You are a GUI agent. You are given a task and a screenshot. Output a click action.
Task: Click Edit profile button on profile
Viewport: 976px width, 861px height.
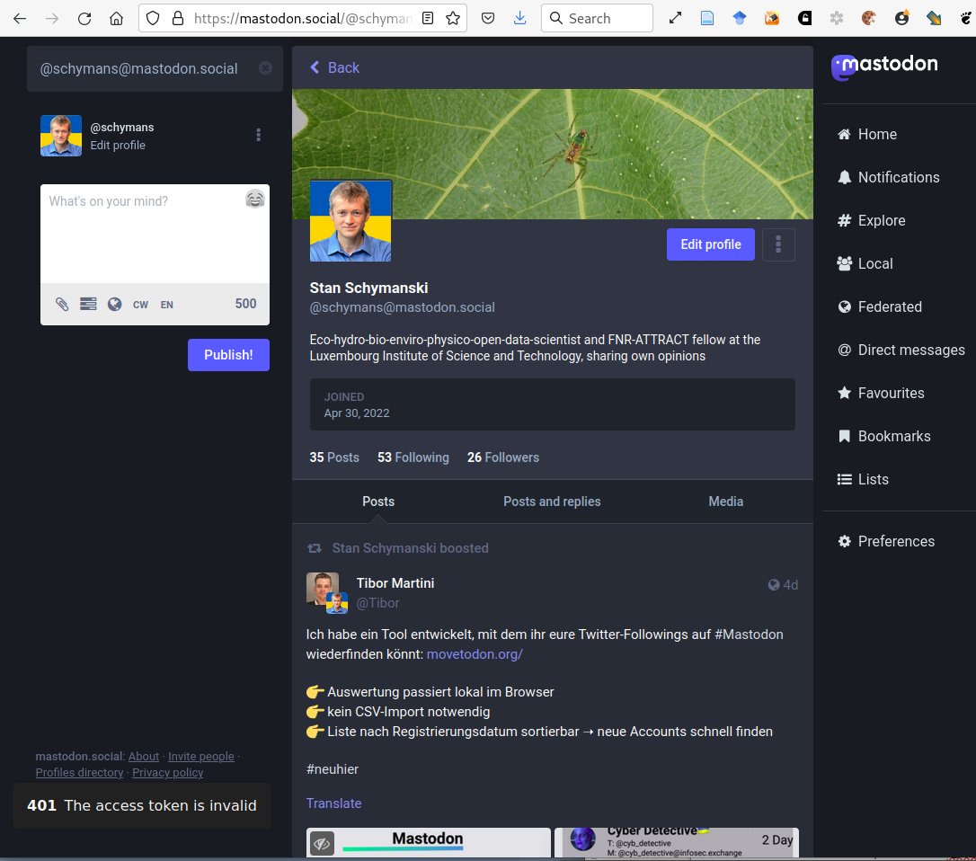pyautogui.click(x=710, y=244)
